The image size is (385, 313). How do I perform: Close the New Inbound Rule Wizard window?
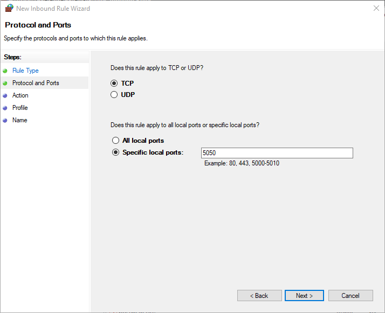click(x=375, y=8)
